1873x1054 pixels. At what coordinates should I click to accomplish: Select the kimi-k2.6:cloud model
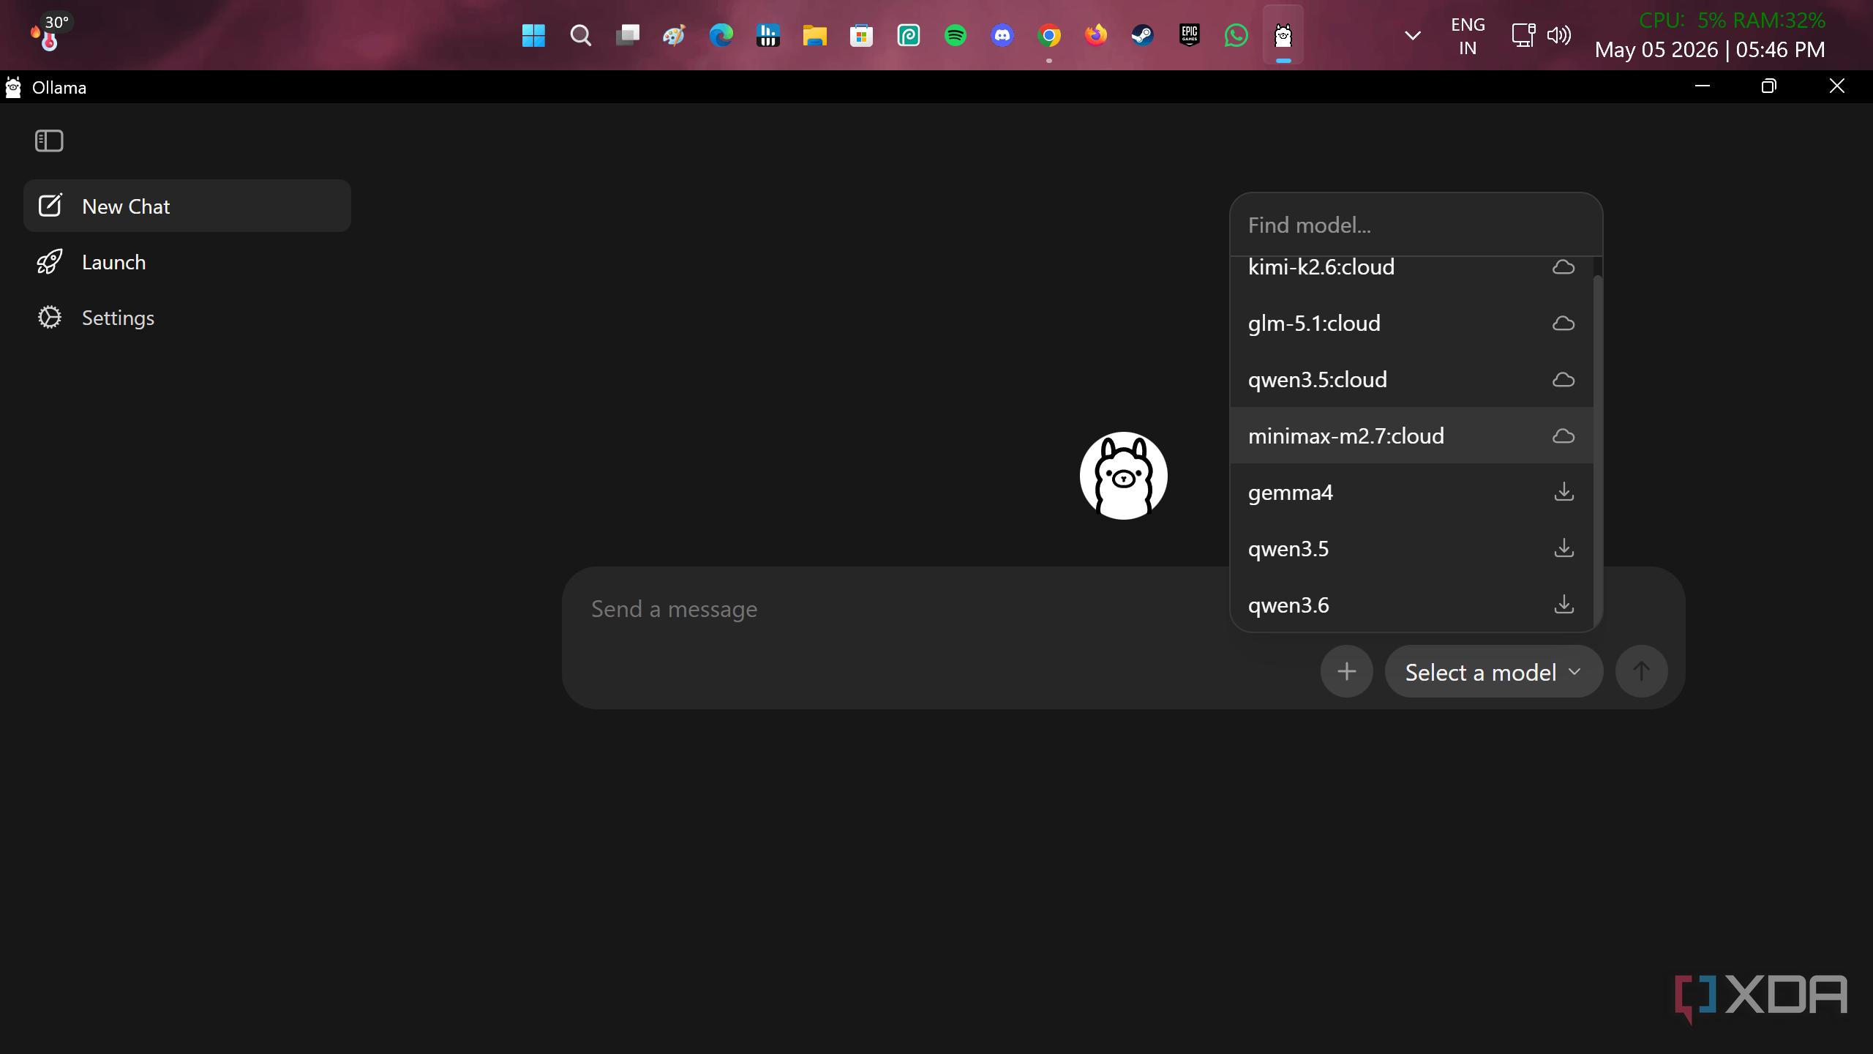(x=1412, y=267)
